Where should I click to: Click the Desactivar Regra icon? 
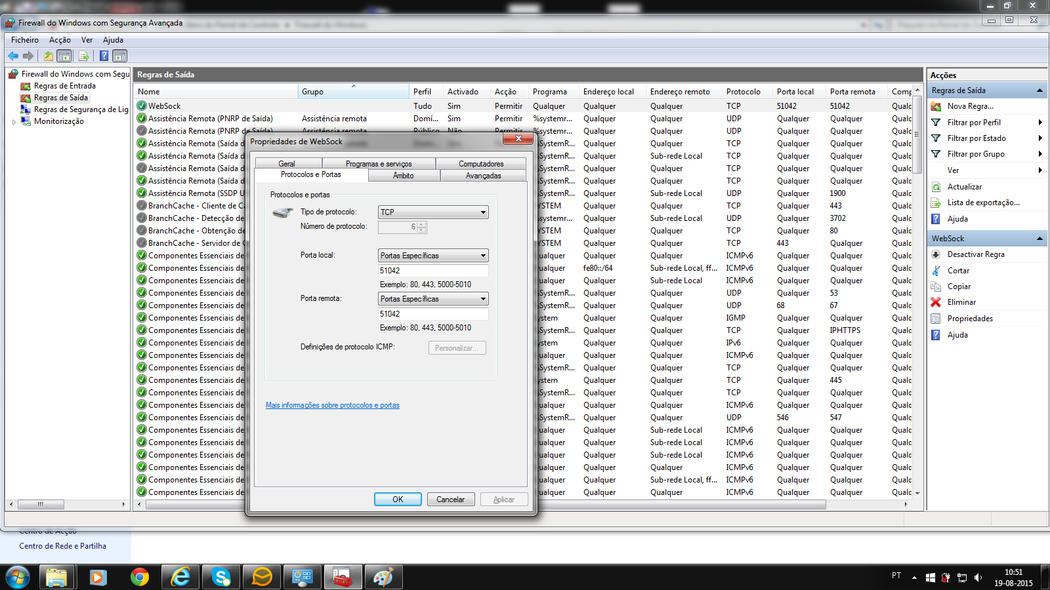coord(936,254)
